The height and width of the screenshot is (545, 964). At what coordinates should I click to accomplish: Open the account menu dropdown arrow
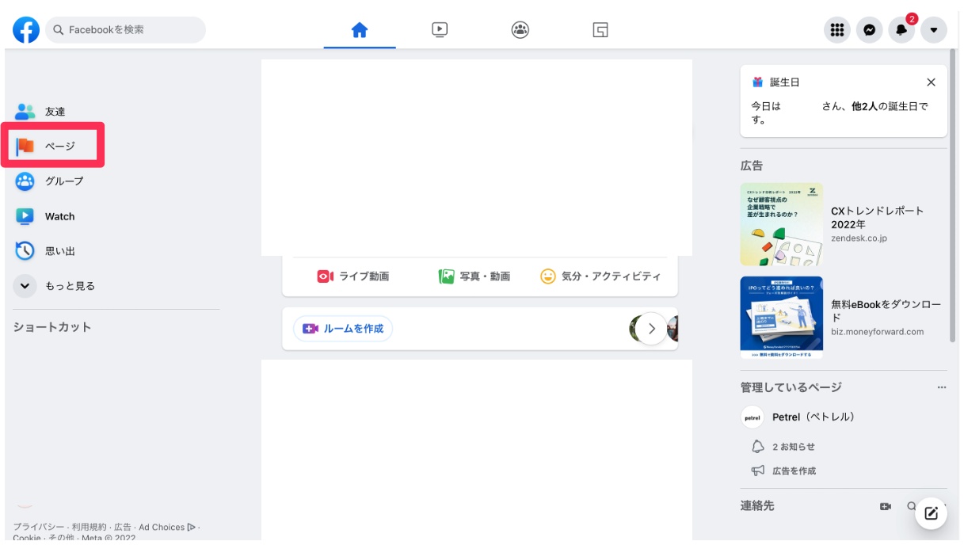(x=934, y=29)
